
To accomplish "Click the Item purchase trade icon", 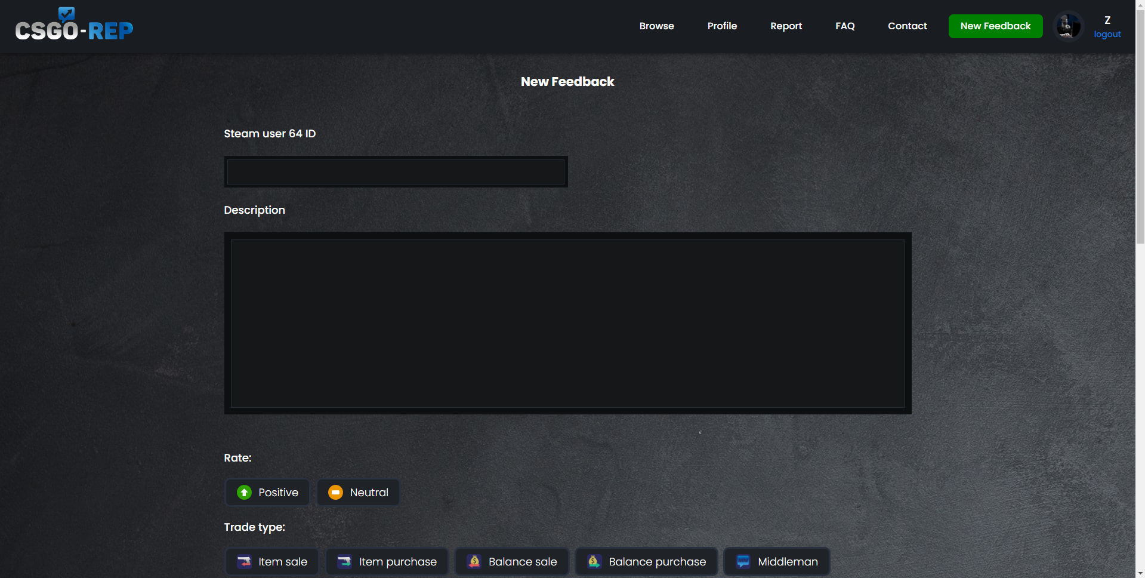I will [x=344, y=562].
